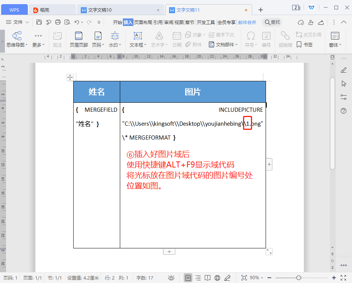Image resolution: width=352 pixels, height=283 pixels.
Task: Open the properties sliders sidebar icon
Action: tap(343, 97)
